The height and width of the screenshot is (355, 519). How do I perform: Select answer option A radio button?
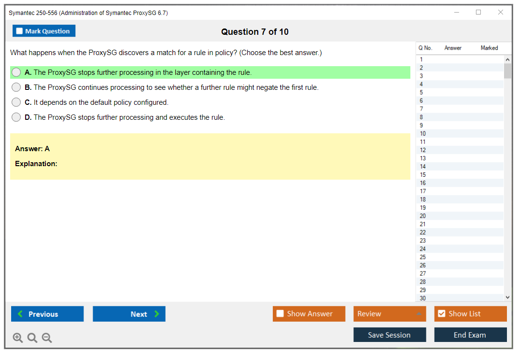click(x=16, y=72)
